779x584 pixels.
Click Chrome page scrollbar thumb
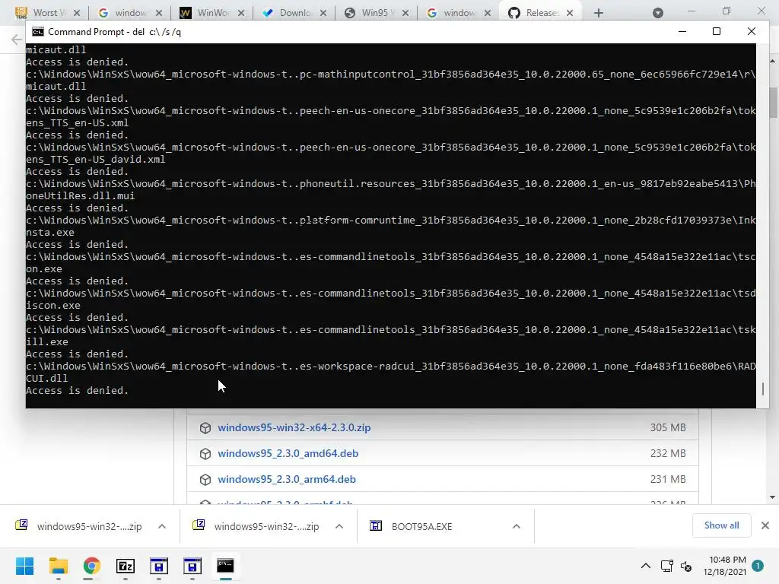pyautogui.click(x=773, y=103)
